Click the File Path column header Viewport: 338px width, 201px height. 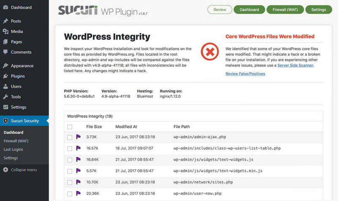click(x=182, y=126)
